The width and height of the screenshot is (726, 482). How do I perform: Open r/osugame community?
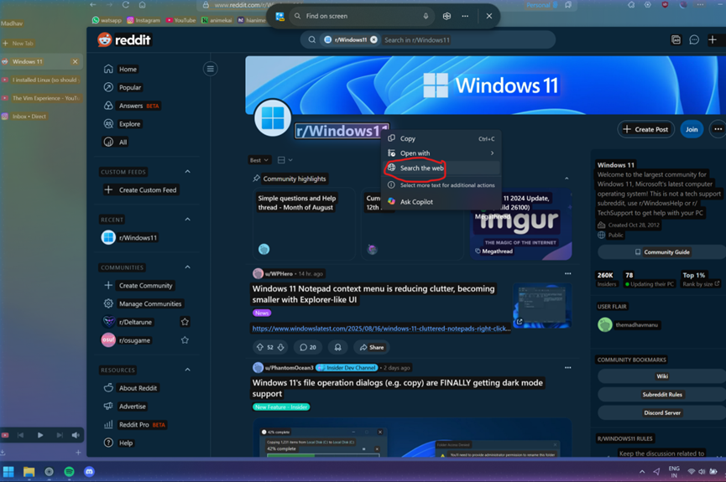tap(127, 340)
